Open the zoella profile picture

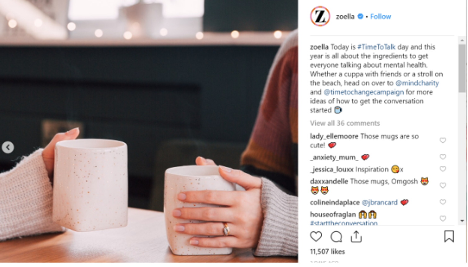(x=320, y=16)
